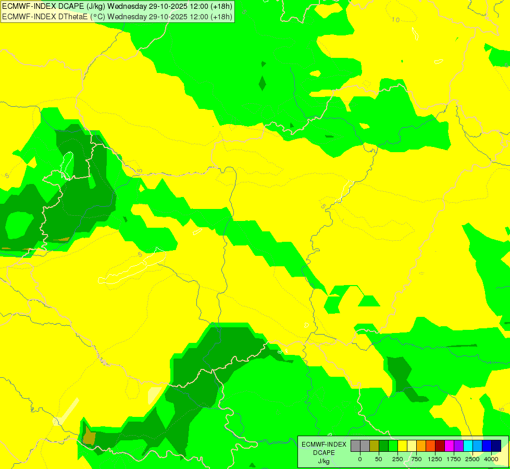Viewport: 510px width, 469px height.
Task: Click the ECMWF-INDEX DCAPE header line
Action: tap(117, 6)
